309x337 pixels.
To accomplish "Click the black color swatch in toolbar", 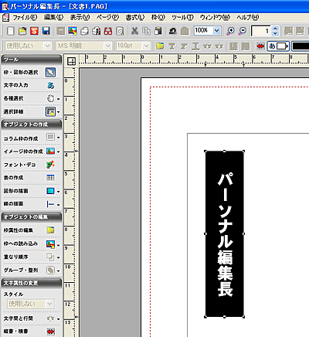I will click(301, 46).
